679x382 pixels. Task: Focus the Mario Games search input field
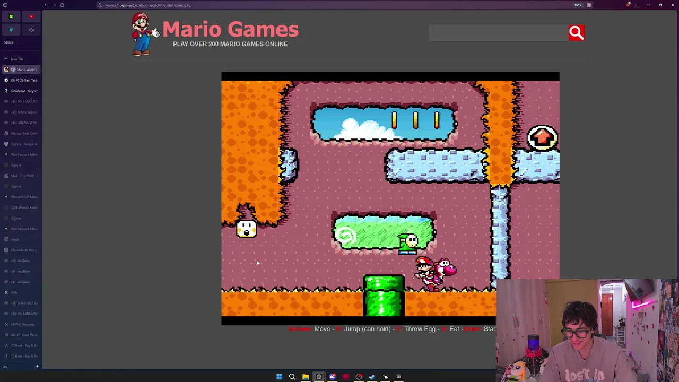click(498, 33)
